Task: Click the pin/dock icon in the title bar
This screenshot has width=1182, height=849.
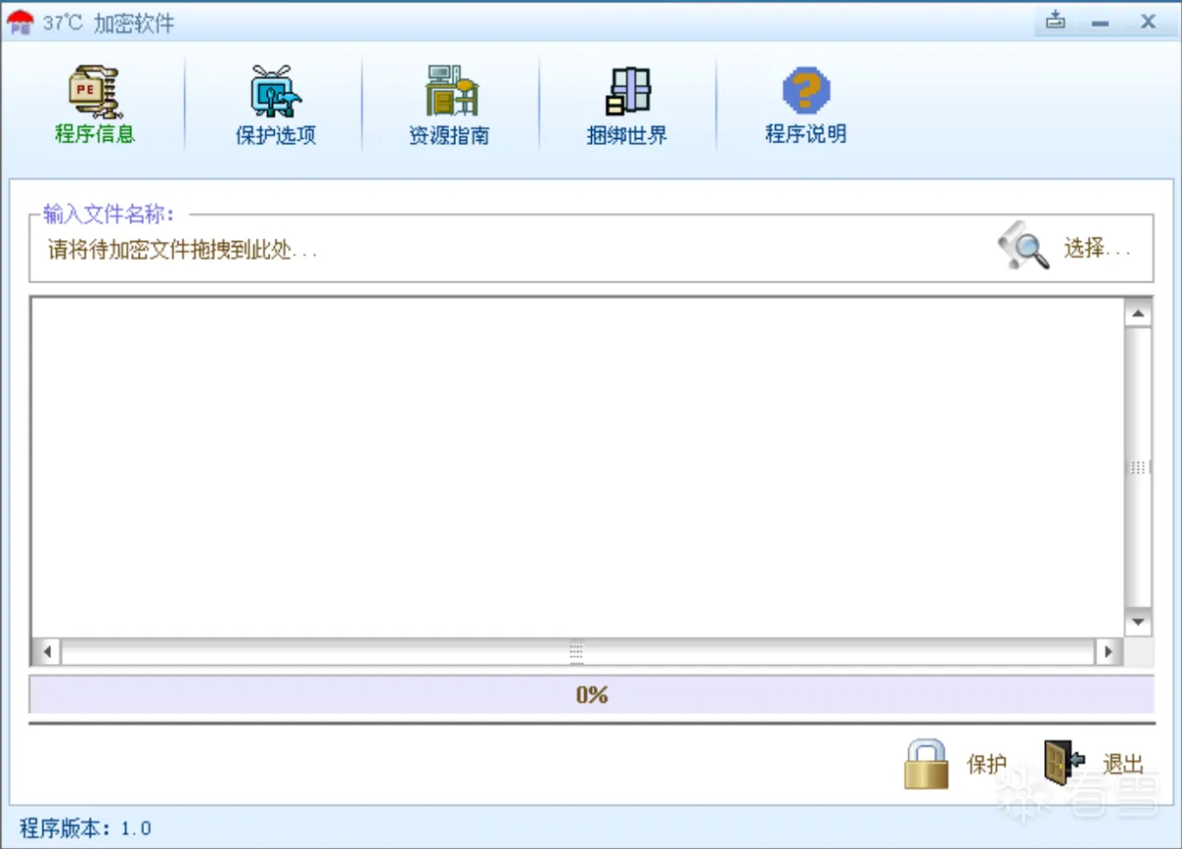Action: (x=1054, y=20)
